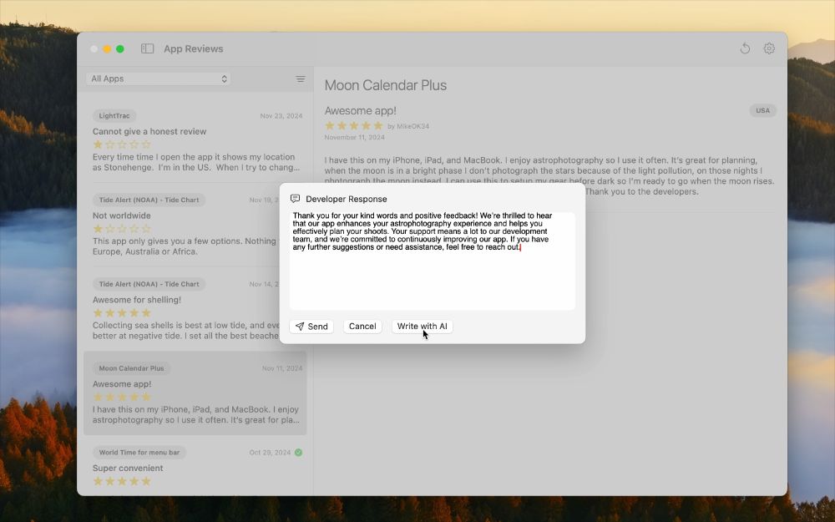Click the November 11, 2024 review date
The width and height of the screenshot is (835, 522).
click(355, 138)
